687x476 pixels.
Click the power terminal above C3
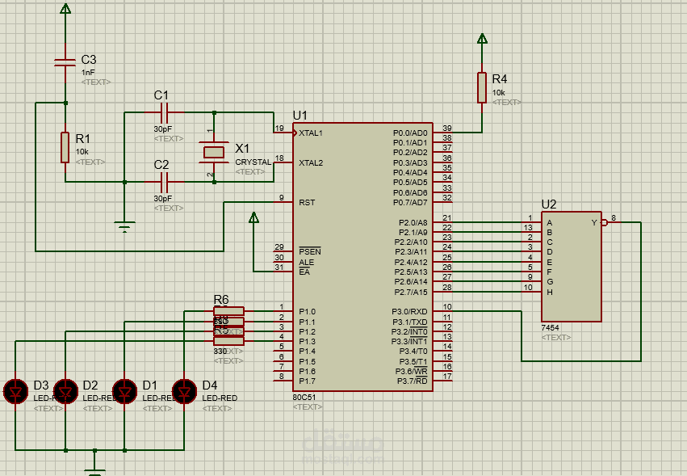65,8
